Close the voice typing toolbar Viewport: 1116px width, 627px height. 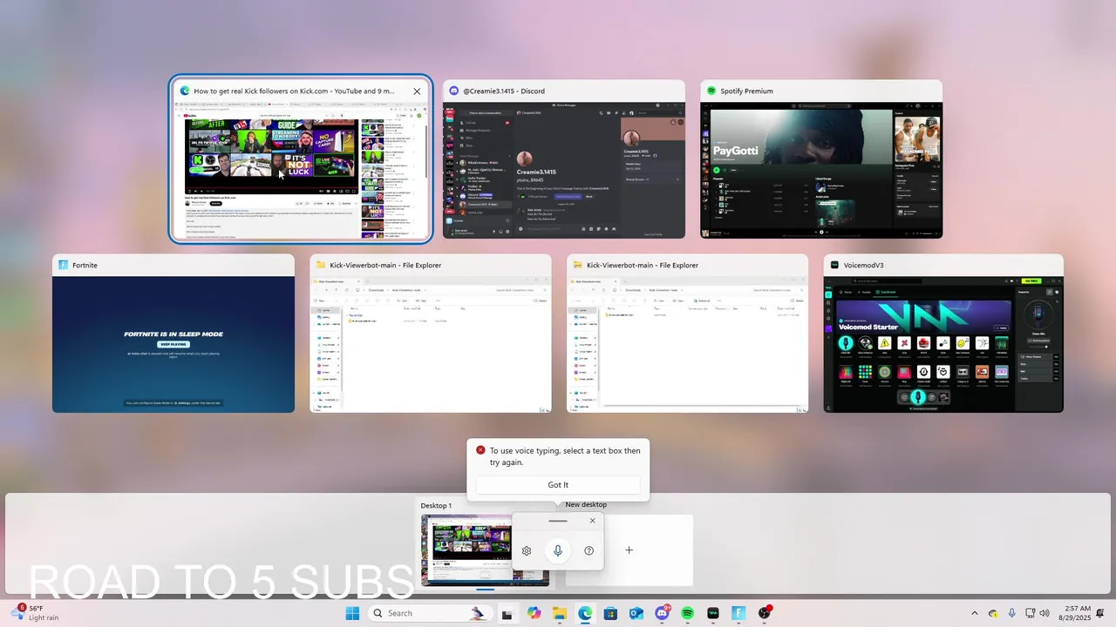593,521
